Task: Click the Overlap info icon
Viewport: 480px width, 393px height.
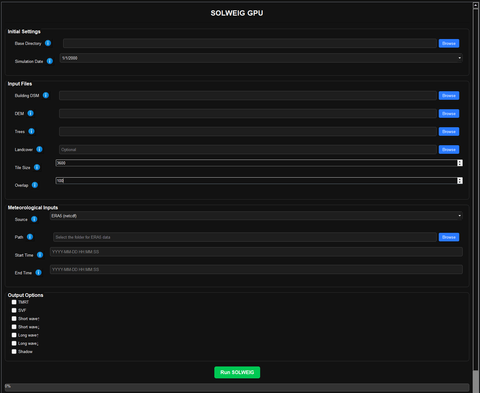Action: tap(35, 185)
